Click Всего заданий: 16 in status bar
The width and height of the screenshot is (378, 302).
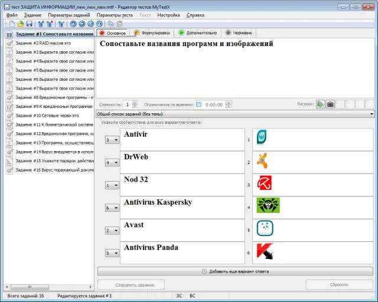pyautogui.click(x=25, y=296)
